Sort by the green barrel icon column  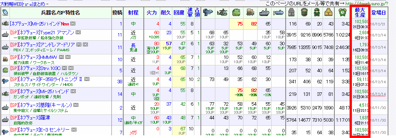click(x=305, y=13)
